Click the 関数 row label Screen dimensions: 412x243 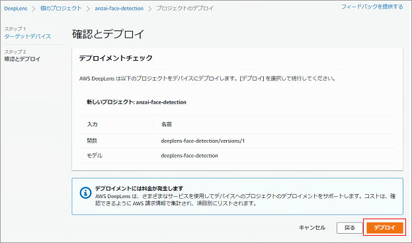pos(92,141)
